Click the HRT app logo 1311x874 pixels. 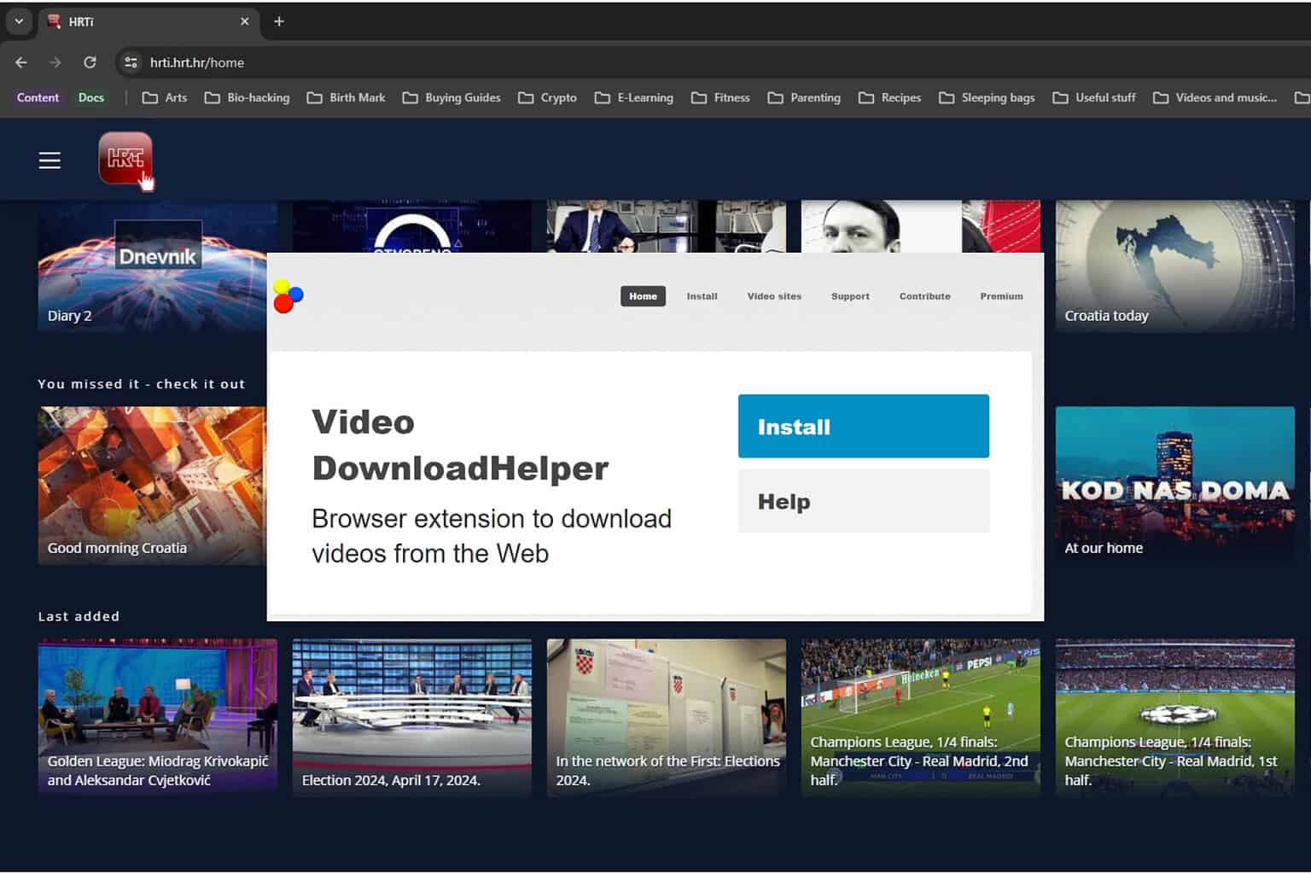coord(125,160)
